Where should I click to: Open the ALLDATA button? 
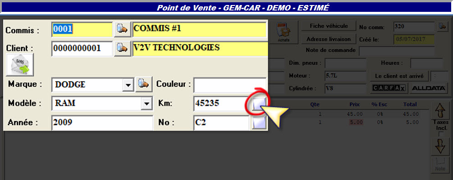pos(428,88)
